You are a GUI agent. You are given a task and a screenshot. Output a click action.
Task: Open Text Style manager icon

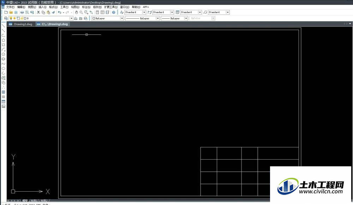pos(122,12)
